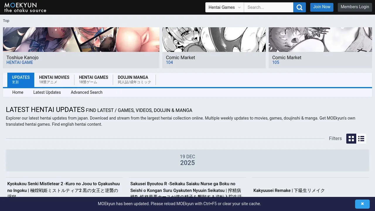Click the magnifier search button
Screen dimensions: 375x211
pyautogui.click(x=299, y=7)
